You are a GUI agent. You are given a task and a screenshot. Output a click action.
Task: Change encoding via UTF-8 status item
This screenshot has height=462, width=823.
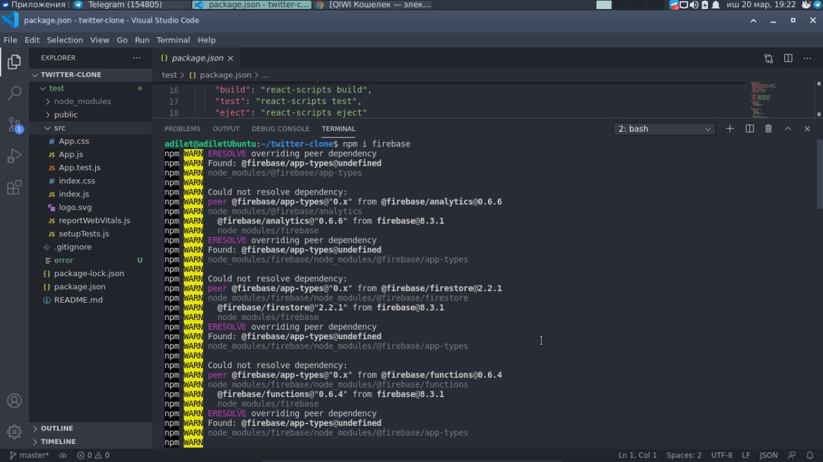(x=721, y=455)
